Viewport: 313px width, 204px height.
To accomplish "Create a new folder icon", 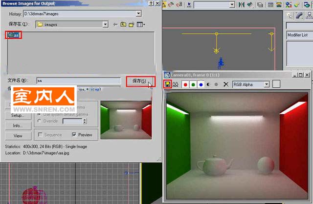I will pos(132,25).
